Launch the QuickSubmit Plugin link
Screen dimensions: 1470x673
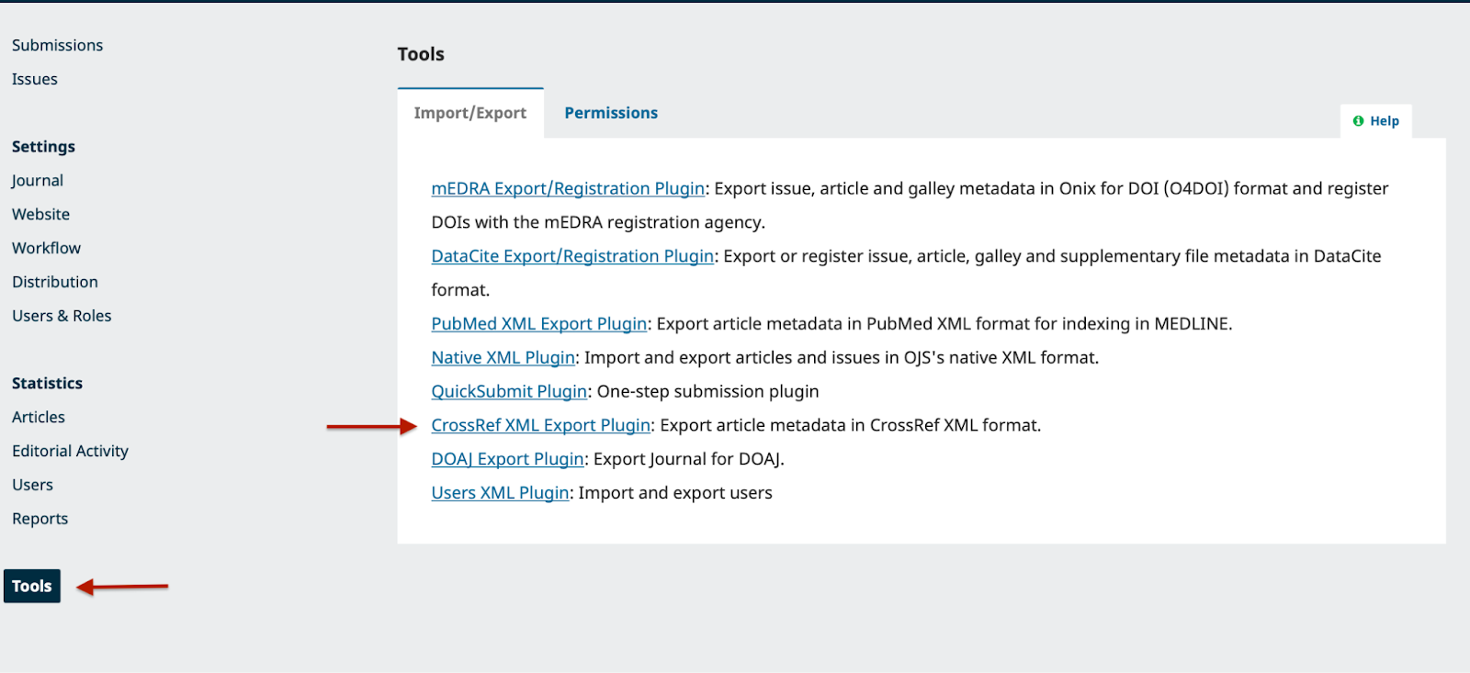pyautogui.click(x=509, y=392)
